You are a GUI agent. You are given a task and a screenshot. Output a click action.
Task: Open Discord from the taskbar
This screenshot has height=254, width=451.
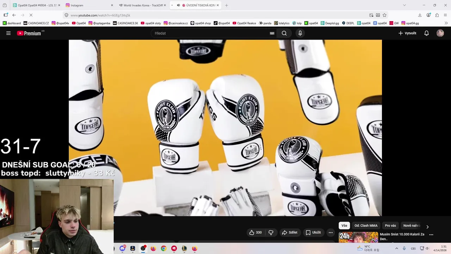122,248
